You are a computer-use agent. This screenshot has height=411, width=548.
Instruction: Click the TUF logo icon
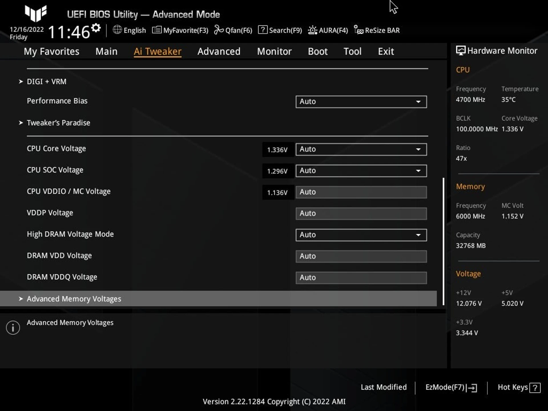(x=36, y=13)
